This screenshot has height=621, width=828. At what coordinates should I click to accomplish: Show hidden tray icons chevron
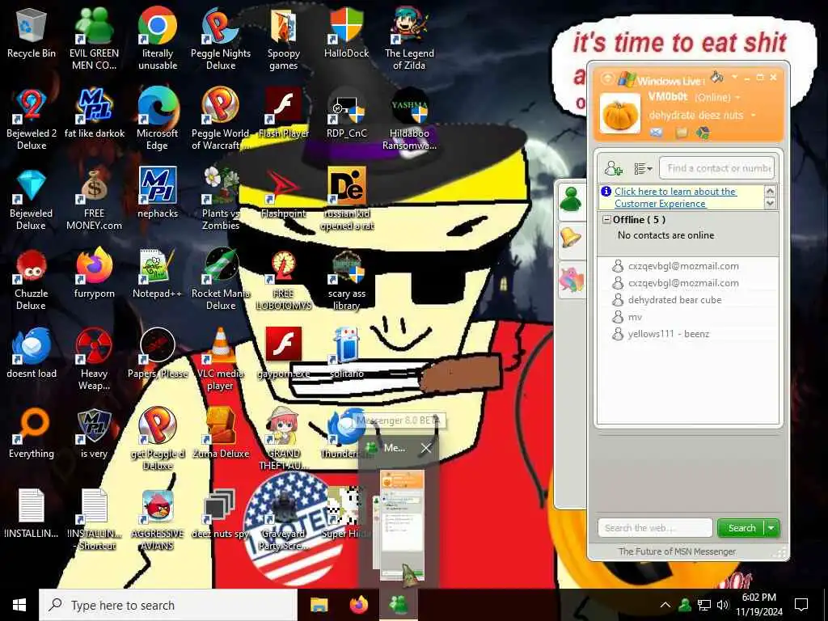click(x=665, y=605)
